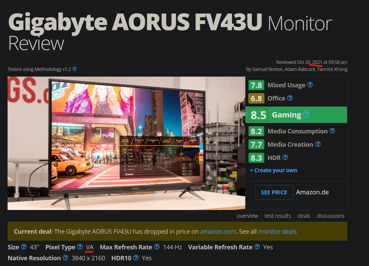Click help icon next to Mixed Usage
The width and height of the screenshot is (369, 266).
click(x=310, y=85)
